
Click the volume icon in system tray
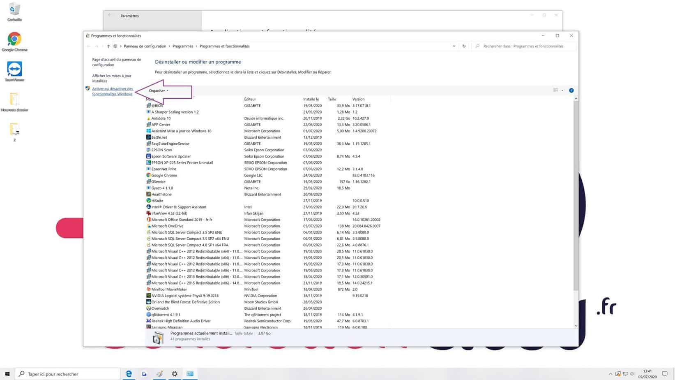[x=632, y=374]
